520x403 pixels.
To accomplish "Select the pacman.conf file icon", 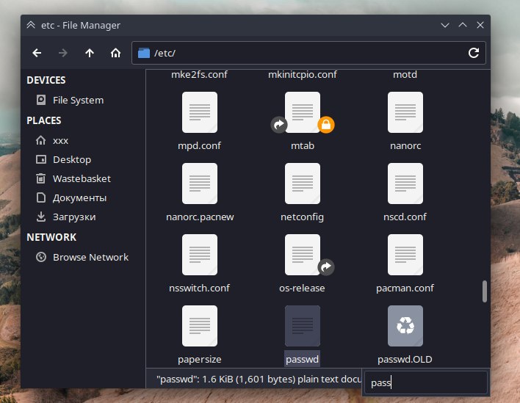I will [x=405, y=255].
